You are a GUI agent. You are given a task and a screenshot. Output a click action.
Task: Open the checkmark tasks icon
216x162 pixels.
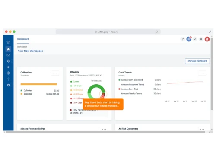pos(195,39)
